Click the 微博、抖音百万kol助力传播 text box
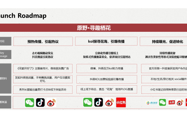Image resolution: width=187 pixels, height=118 pixels. (x=107, y=69)
